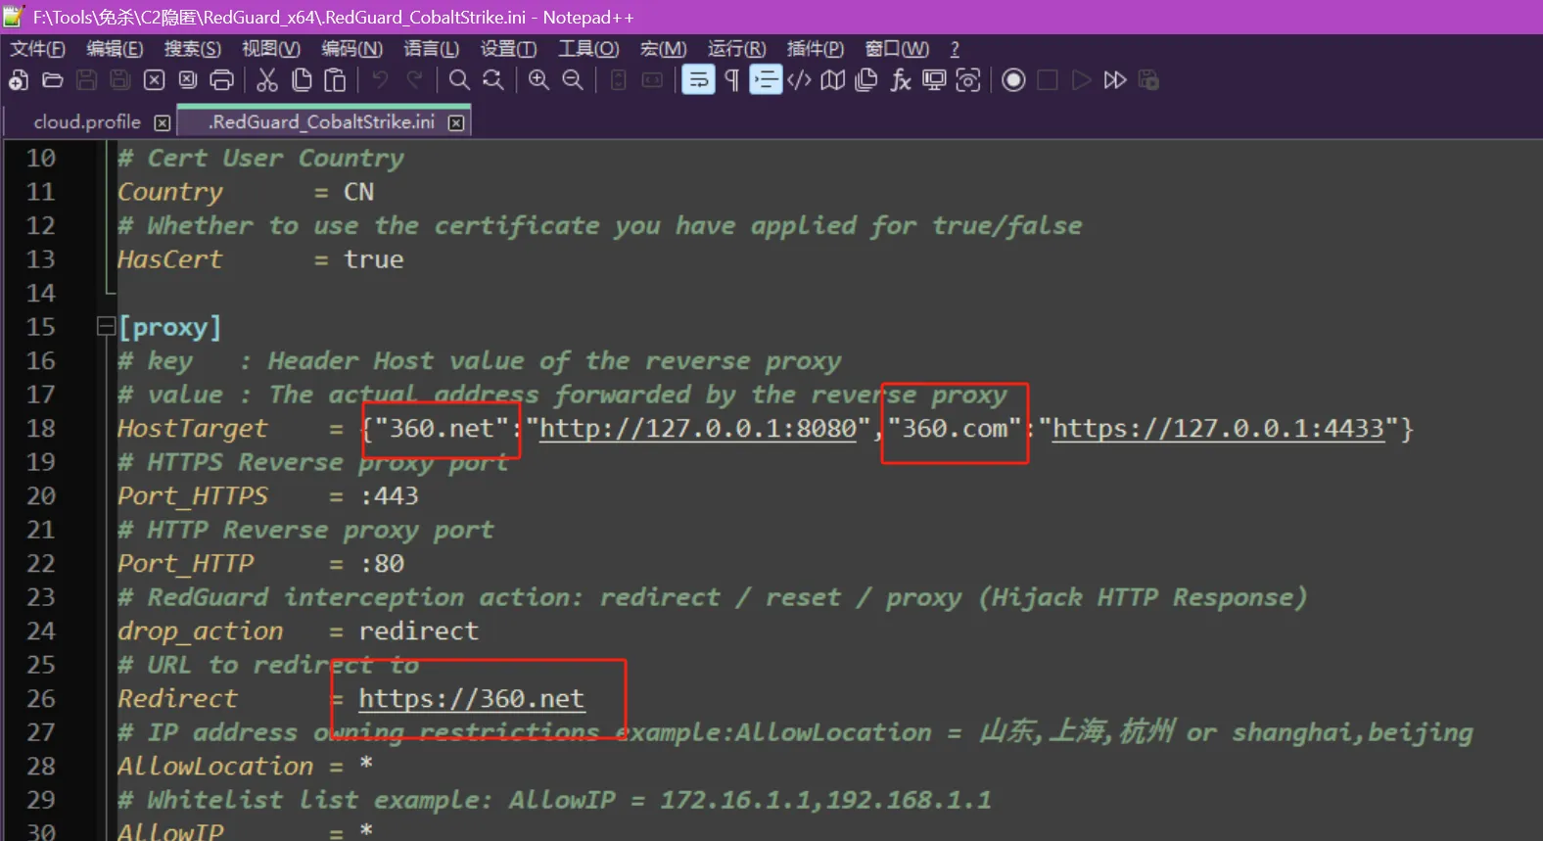Switch to the cloud.profile tab
This screenshot has width=1543, height=841.
(x=87, y=122)
